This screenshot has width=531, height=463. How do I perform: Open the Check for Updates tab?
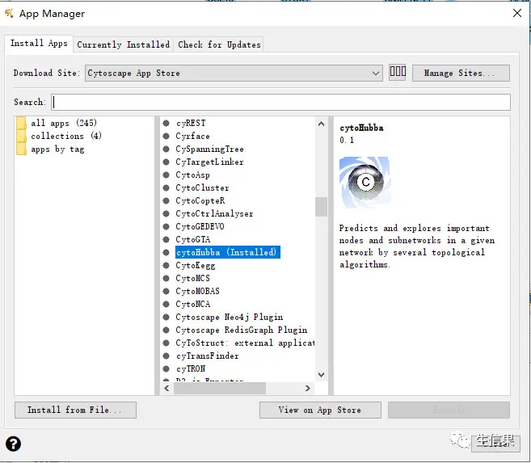(219, 44)
